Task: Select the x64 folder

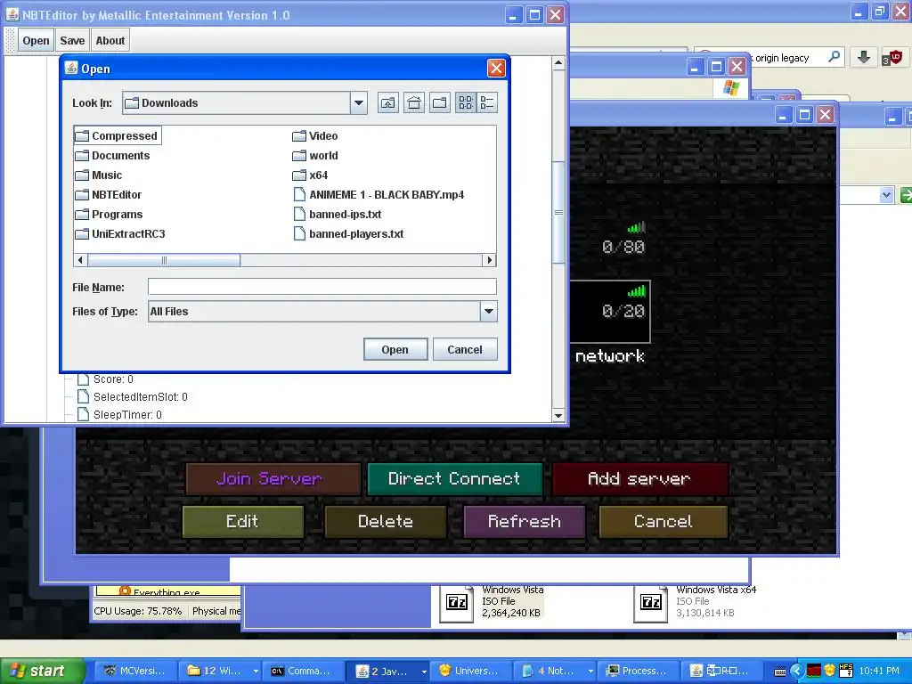Action: (310, 175)
